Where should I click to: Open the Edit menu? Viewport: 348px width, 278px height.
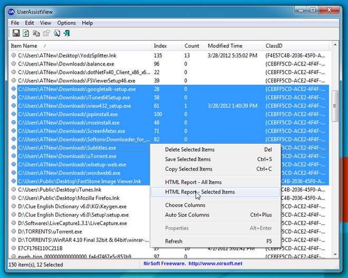(x=30, y=23)
